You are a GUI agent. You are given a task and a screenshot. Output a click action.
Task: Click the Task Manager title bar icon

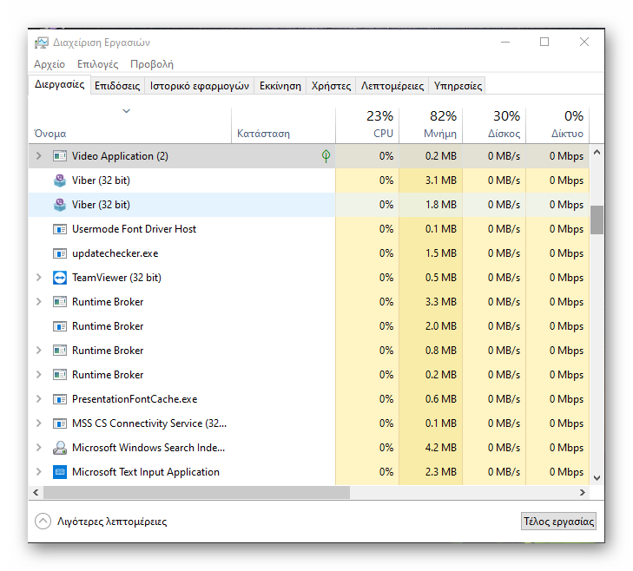[41, 43]
